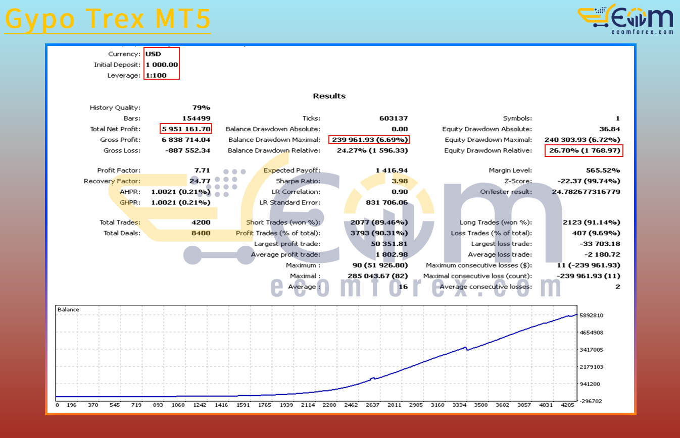Select LR Standard Error value 831 706.06
680x438 pixels.
pos(387,203)
